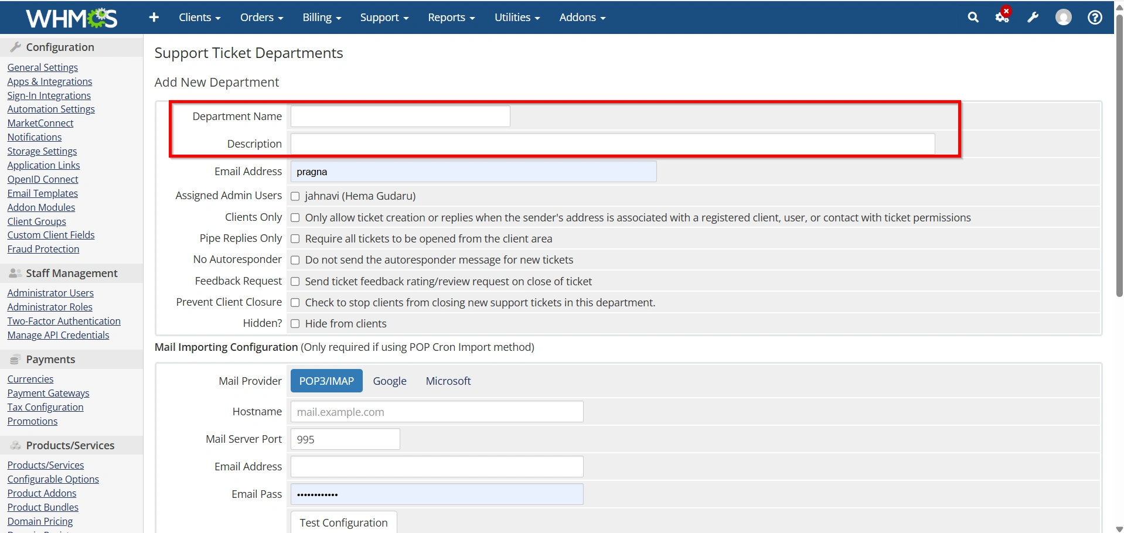The width and height of the screenshot is (1124, 533).
Task: Open Promotions link
Action: tap(33, 421)
